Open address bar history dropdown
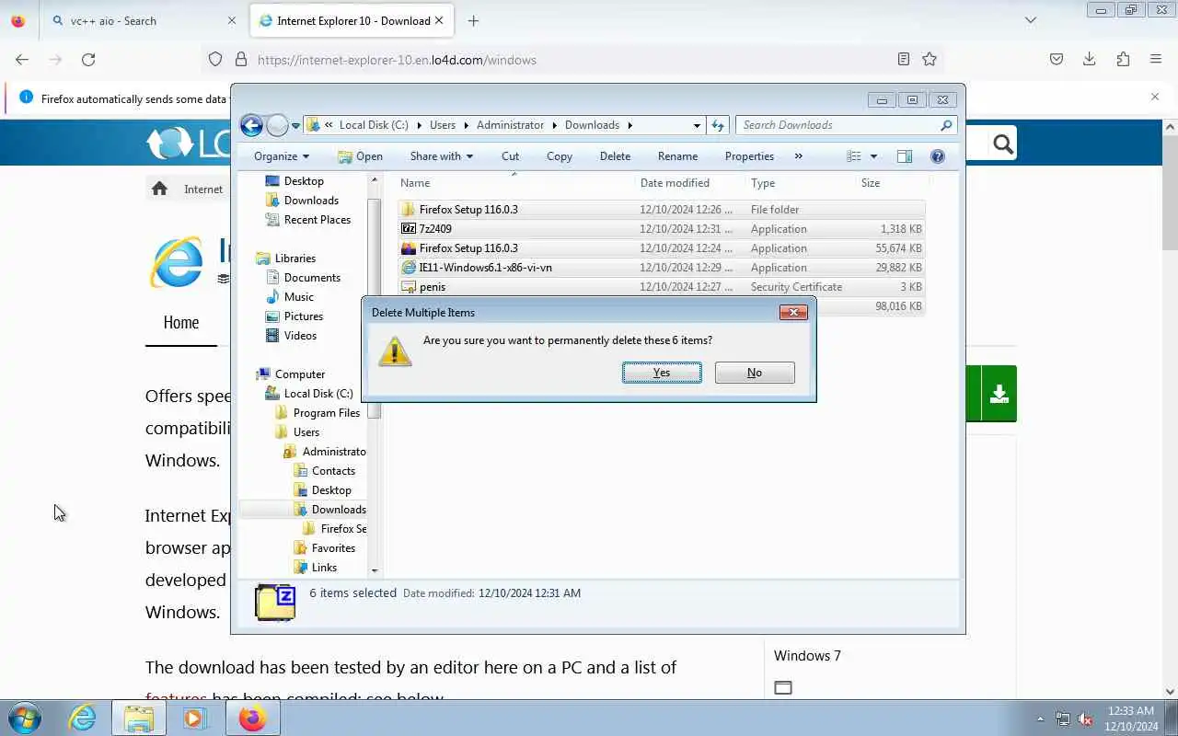Viewport: 1178px width, 736px height. coord(697,125)
